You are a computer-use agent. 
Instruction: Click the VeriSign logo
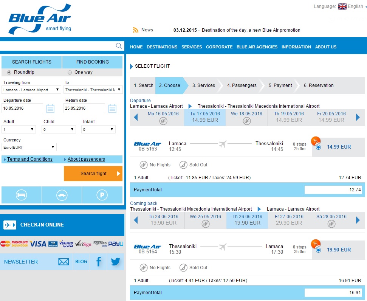click(x=83, y=244)
